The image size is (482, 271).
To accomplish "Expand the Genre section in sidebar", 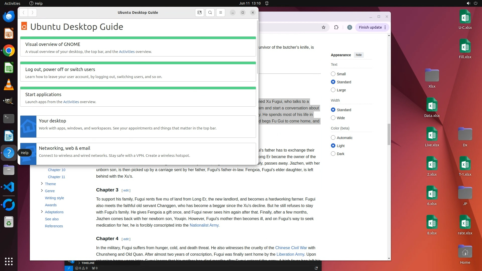I will coord(42,191).
